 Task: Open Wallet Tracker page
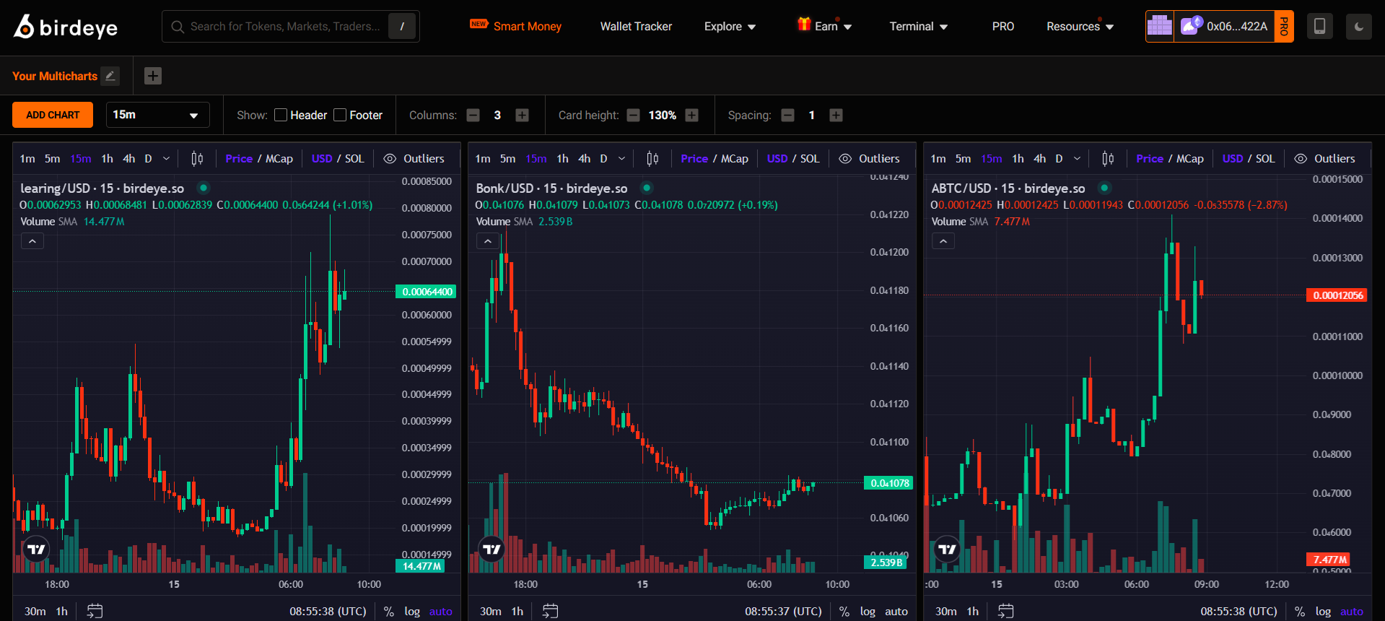[x=636, y=27]
